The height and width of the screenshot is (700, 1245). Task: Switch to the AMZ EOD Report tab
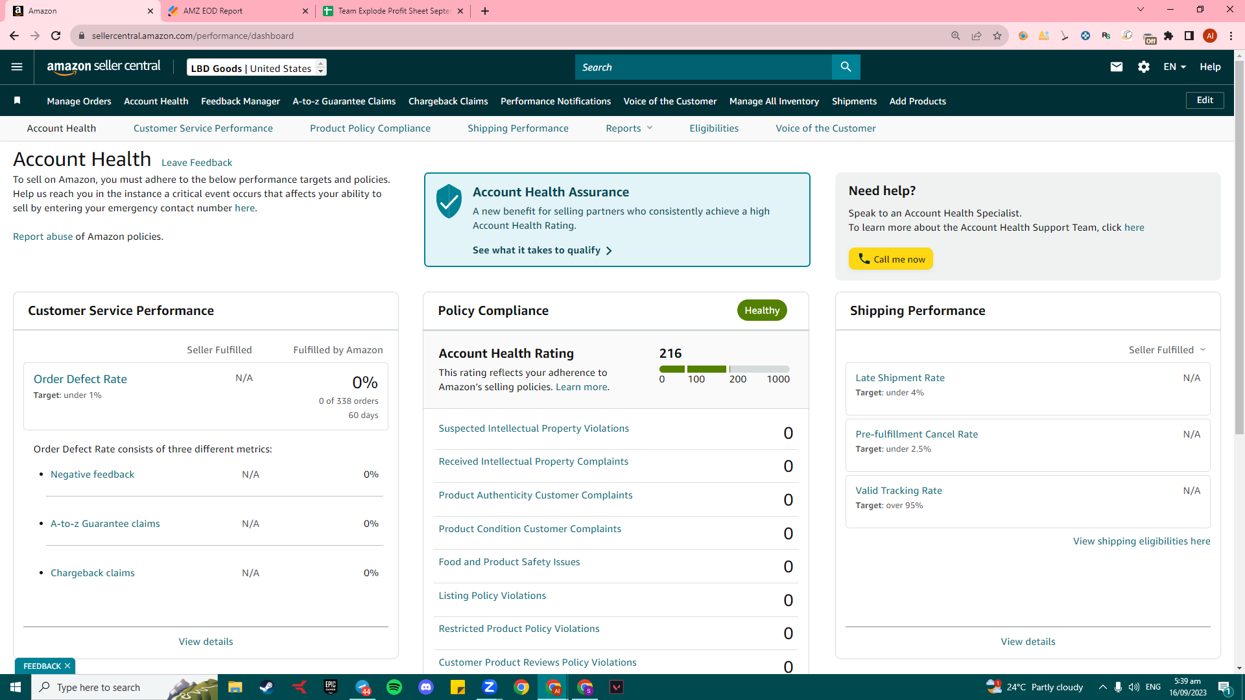click(x=238, y=11)
